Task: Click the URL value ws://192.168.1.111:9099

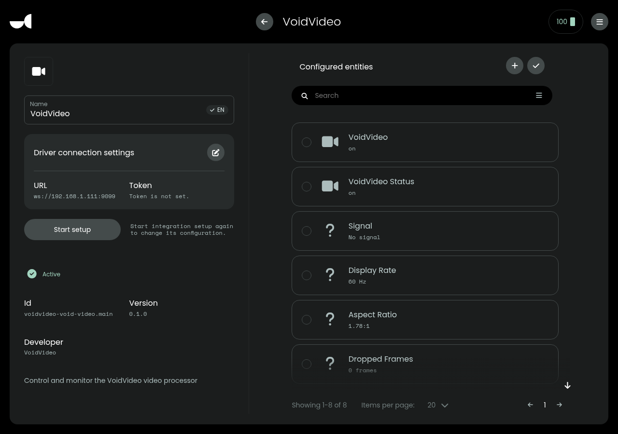Action: [74, 196]
